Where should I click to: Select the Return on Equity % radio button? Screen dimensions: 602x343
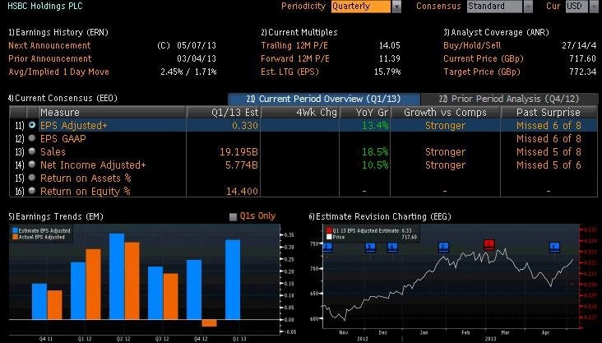coord(32,191)
